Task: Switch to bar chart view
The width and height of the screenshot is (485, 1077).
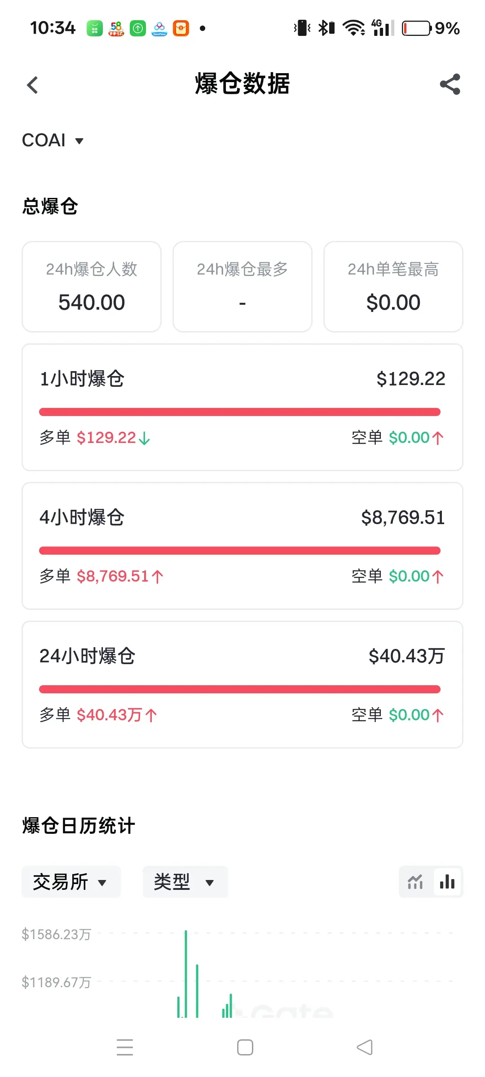Action: pyautogui.click(x=447, y=882)
